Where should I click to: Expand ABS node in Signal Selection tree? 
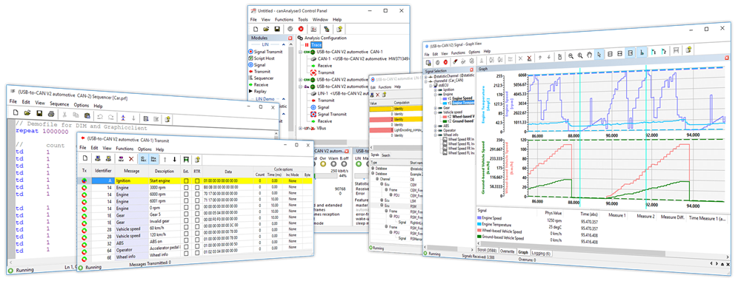(x=434, y=126)
